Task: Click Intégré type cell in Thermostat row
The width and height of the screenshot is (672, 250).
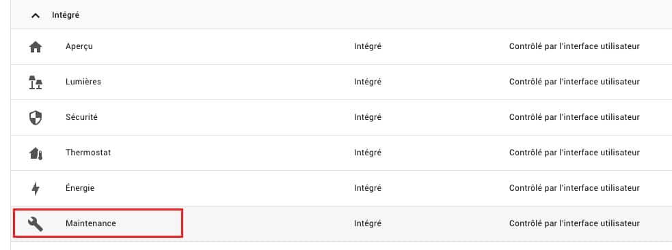Action: 368,153
